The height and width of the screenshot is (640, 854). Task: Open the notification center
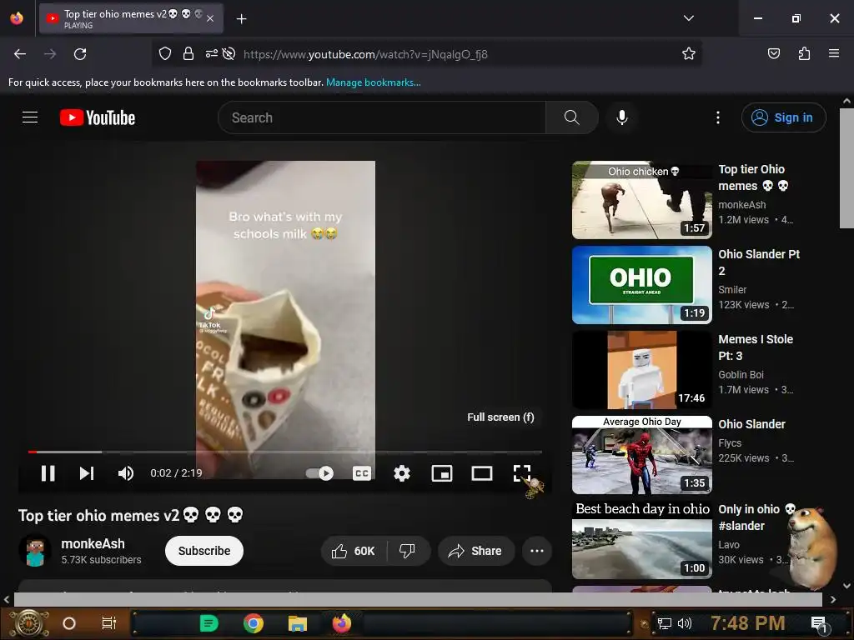click(820, 624)
